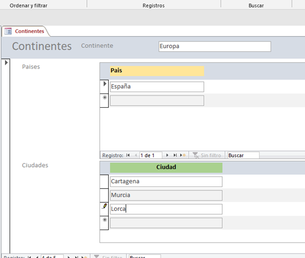Image resolution: width=305 pixels, height=258 pixels.
Task: Go to last record in Paises navigator
Action: 175,155
